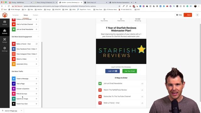This screenshot has height=113, width=201.
Task: Click the prize title '1 Year of Starfish Reviews'
Action: [121, 29]
